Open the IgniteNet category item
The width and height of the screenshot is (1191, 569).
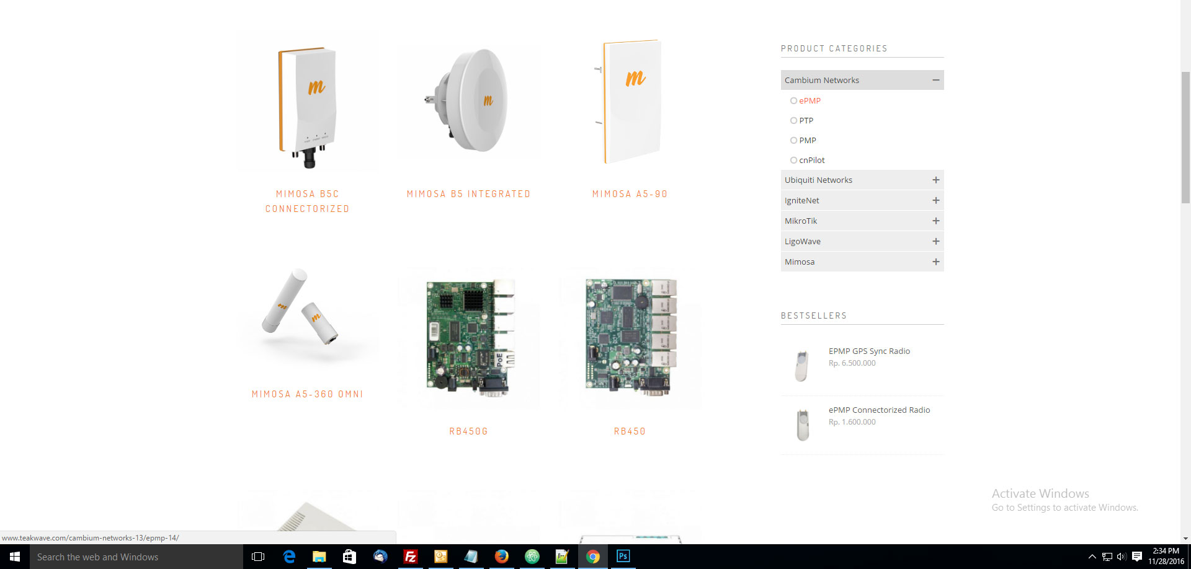tap(801, 200)
